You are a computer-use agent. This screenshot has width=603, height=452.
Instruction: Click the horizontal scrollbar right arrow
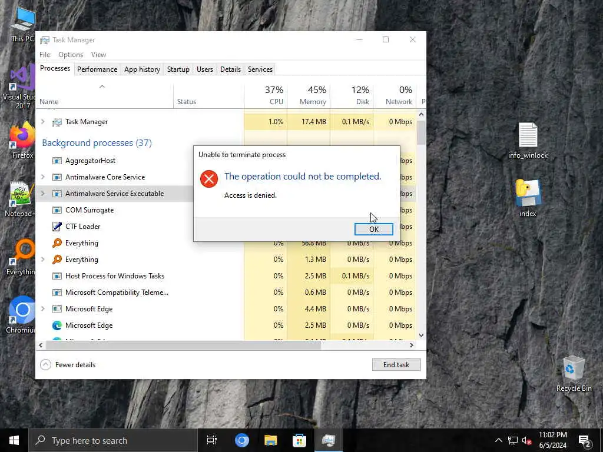coord(412,345)
